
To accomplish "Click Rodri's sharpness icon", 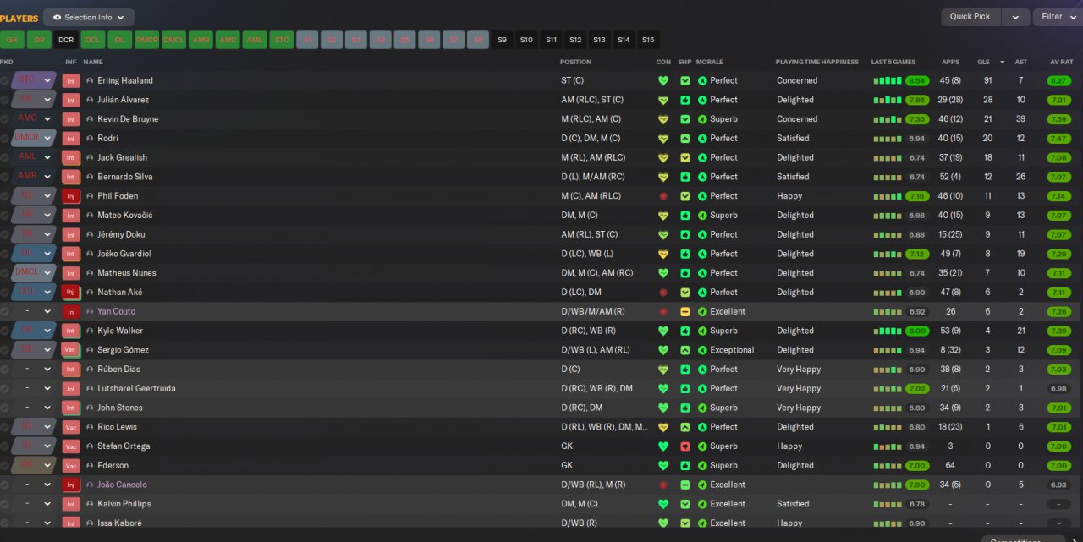I will (685, 139).
